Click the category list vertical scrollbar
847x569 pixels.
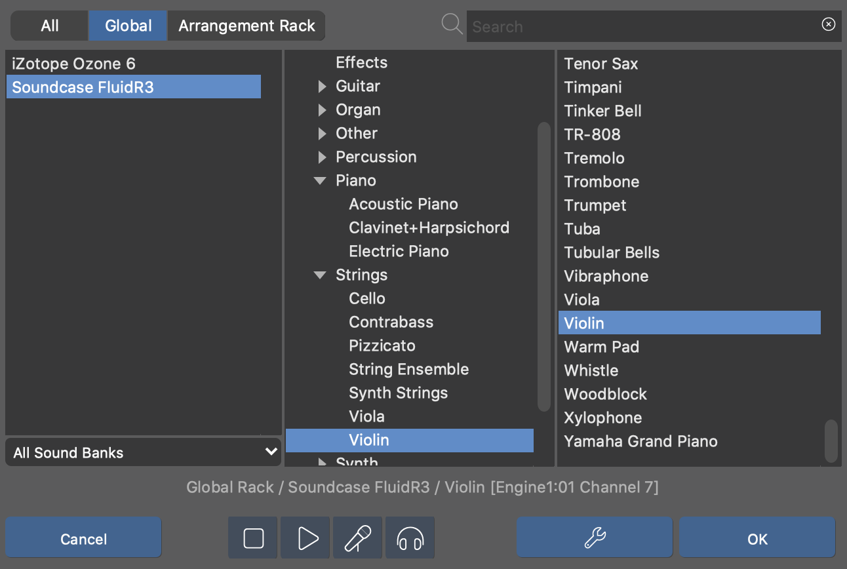pyautogui.click(x=544, y=265)
